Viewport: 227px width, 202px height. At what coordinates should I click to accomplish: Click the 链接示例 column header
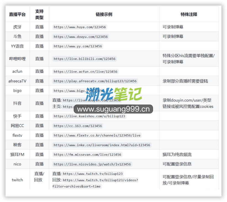click(104, 14)
